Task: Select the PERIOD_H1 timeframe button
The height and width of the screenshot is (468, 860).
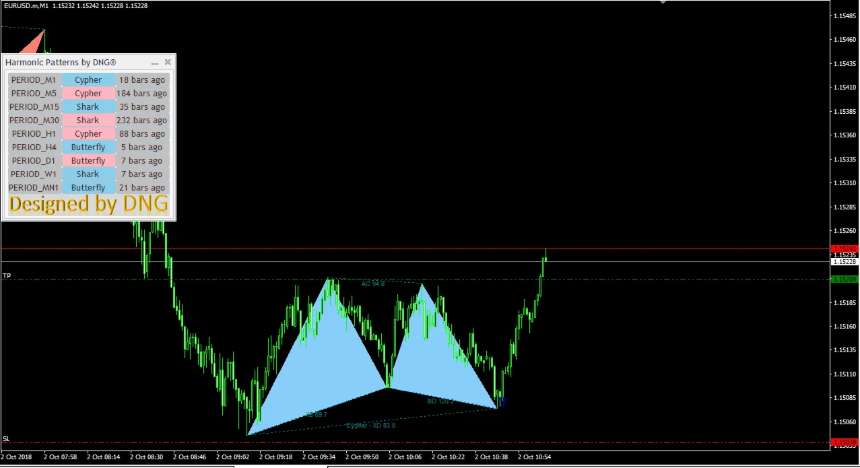Action: point(34,134)
